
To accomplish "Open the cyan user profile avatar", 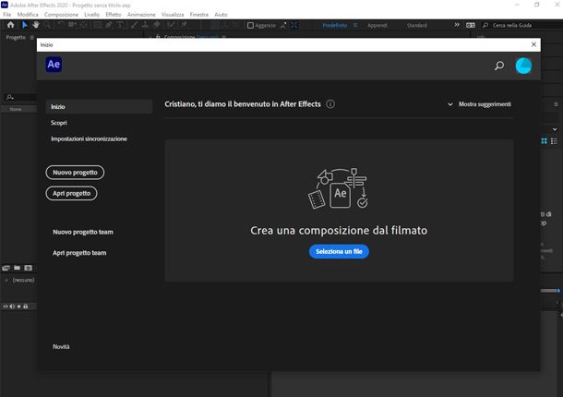I will tap(523, 66).
